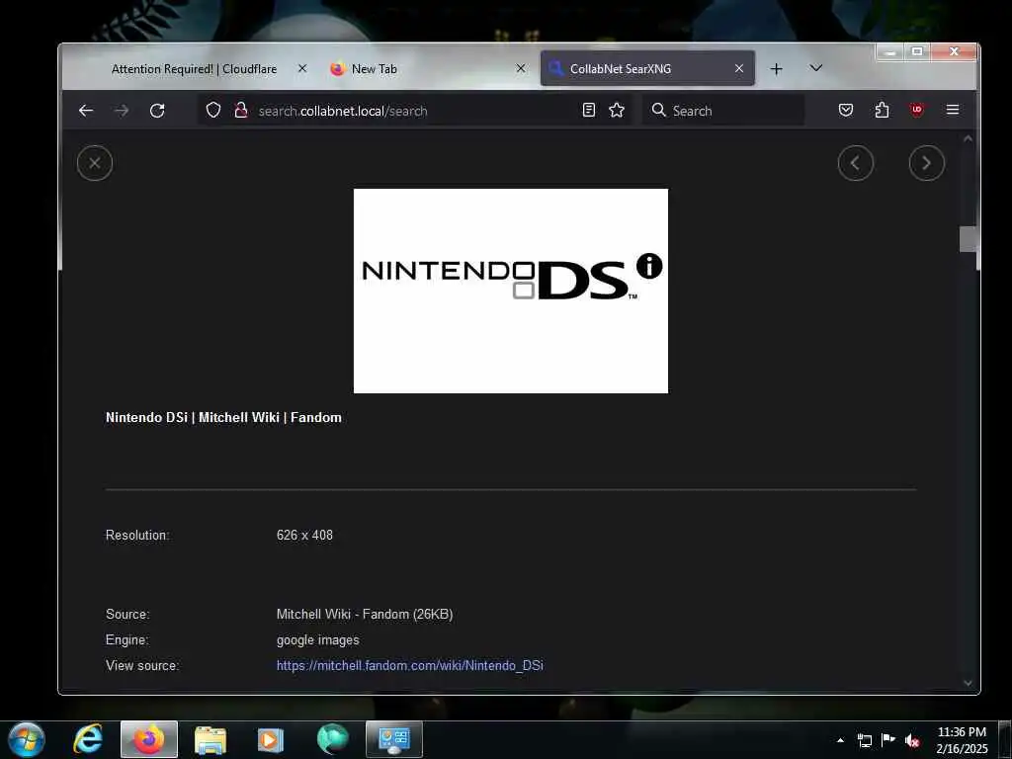The image size is (1012, 759).
Task: Toggle reader view icon in address bar
Action: pyautogui.click(x=589, y=110)
